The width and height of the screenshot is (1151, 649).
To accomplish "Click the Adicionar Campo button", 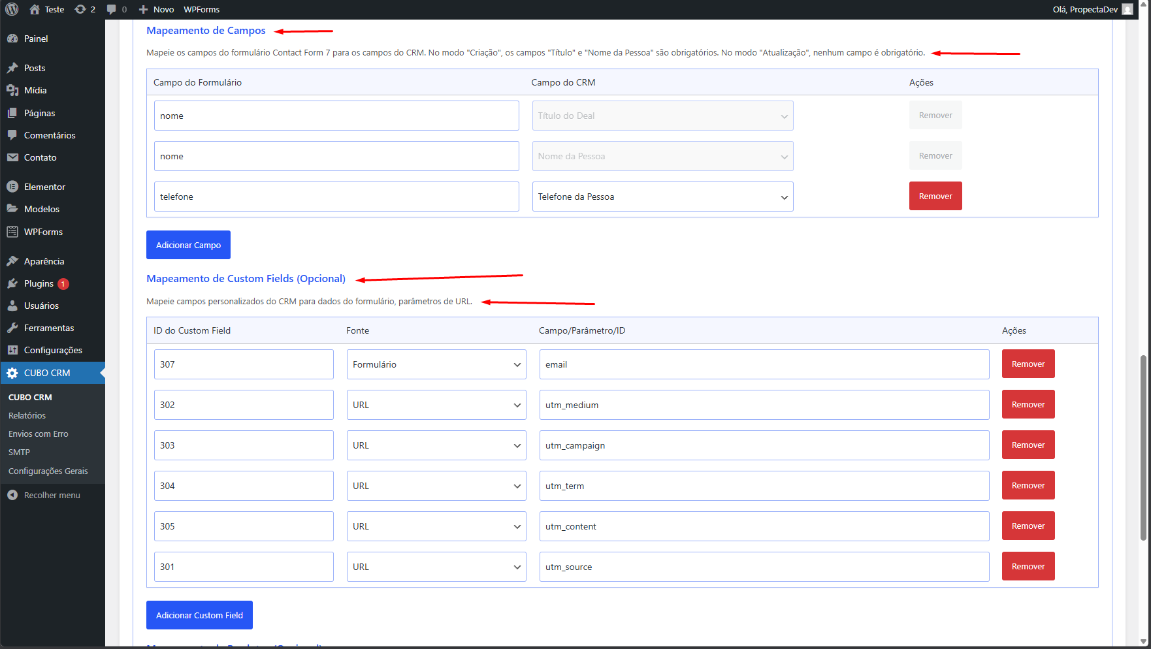I will (x=188, y=245).
